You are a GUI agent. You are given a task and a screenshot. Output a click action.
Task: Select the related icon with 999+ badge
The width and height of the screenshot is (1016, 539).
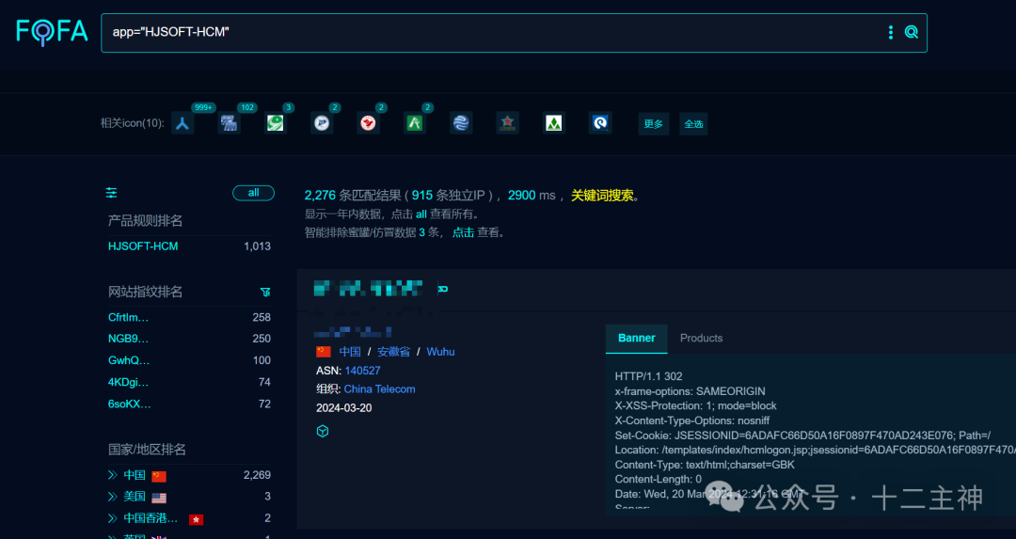pos(183,123)
